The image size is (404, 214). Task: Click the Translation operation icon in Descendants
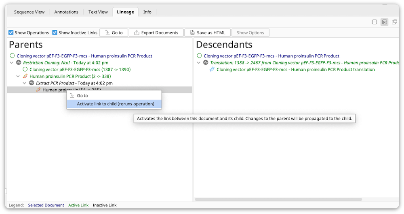coord(206,62)
